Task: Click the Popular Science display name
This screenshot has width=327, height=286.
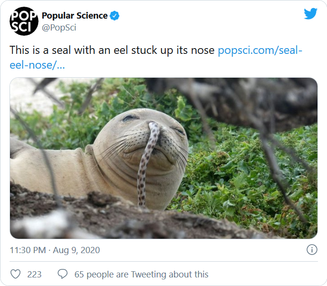Action: pyautogui.click(x=75, y=16)
